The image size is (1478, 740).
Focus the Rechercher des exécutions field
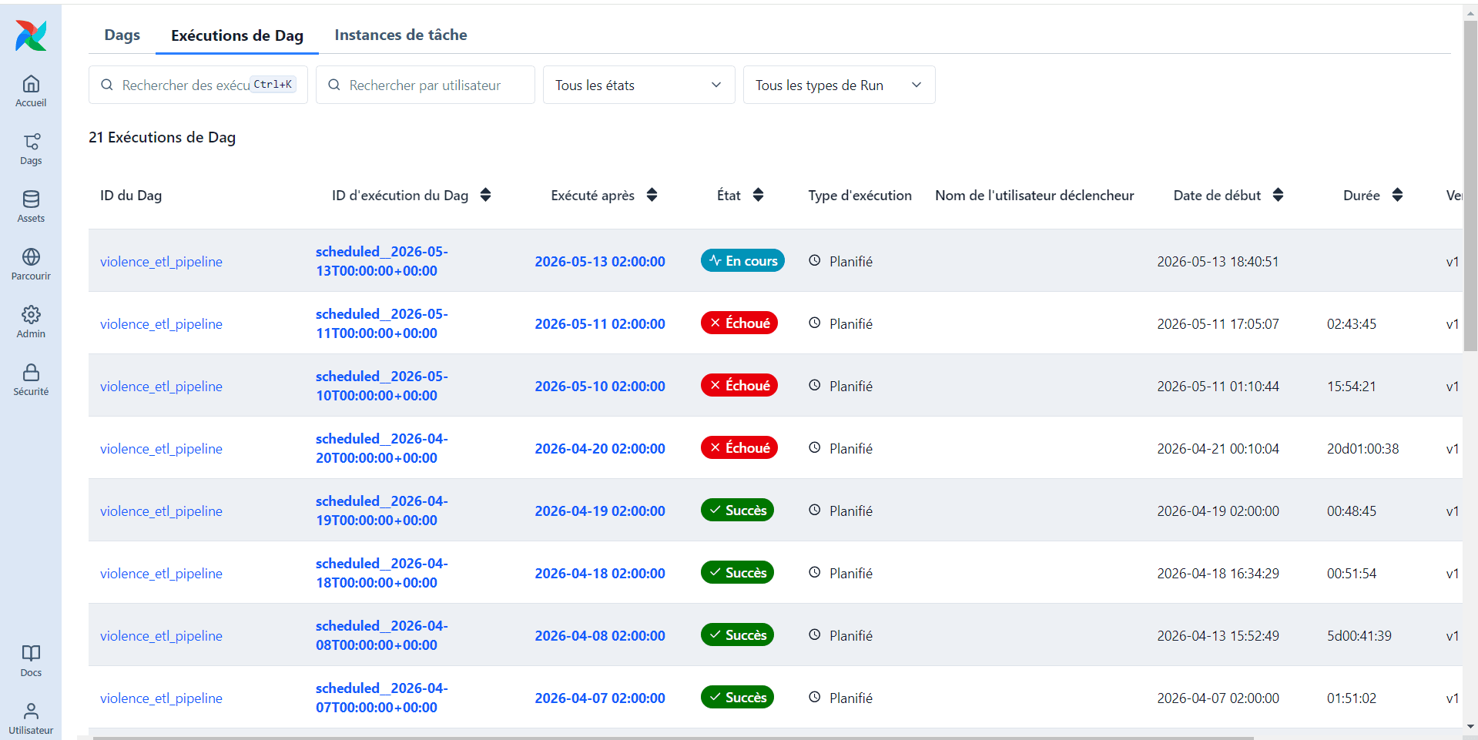pyautogui.click(x=198, y=85)
